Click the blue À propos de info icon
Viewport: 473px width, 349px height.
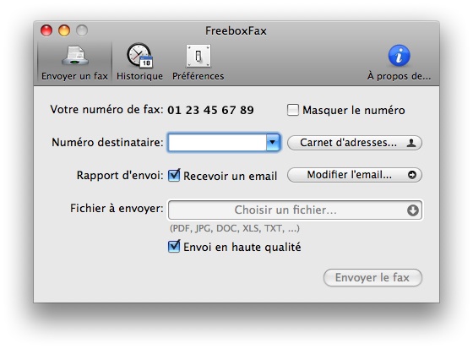(x=399, y=56)
